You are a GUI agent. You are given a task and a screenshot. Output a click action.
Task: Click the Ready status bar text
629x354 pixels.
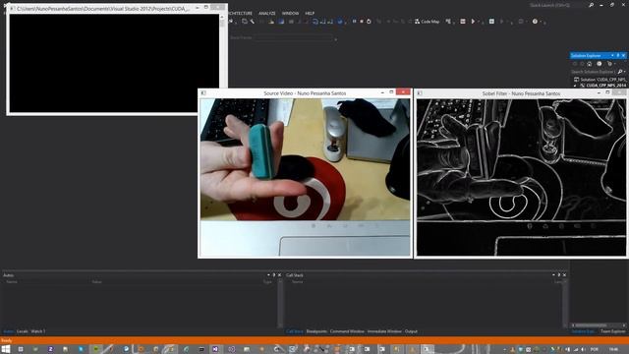tap(7, 340)
